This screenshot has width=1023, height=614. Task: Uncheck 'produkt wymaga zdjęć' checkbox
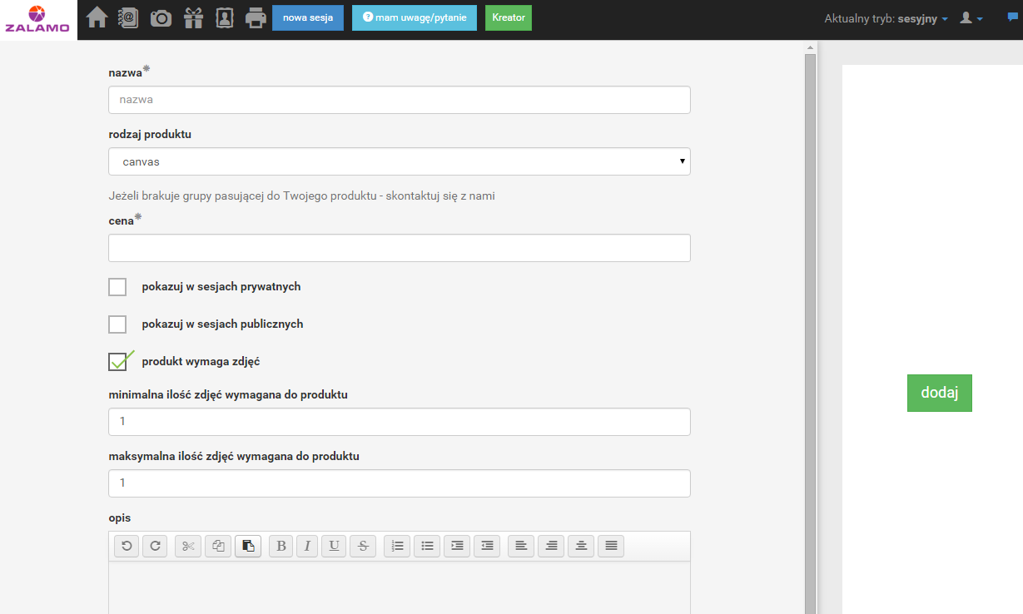click(x=117, y=362)
